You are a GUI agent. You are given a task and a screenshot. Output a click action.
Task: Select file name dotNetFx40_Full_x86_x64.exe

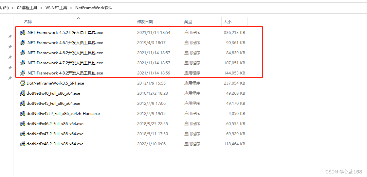pos(53,93)
